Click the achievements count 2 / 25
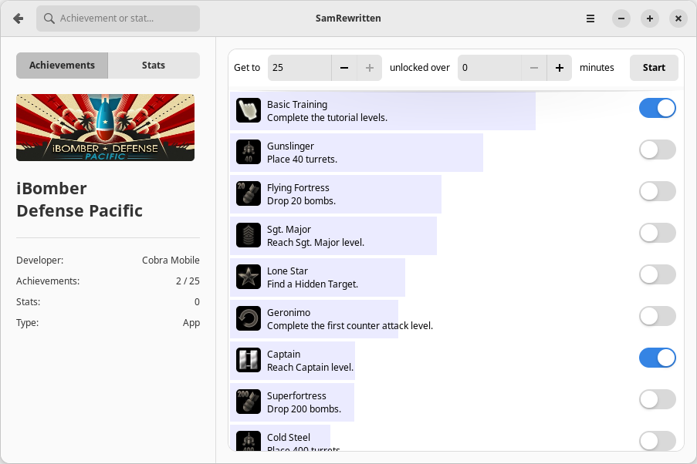Image resolution: width=697 pixels, height=464 pixels. pos(188,281)
